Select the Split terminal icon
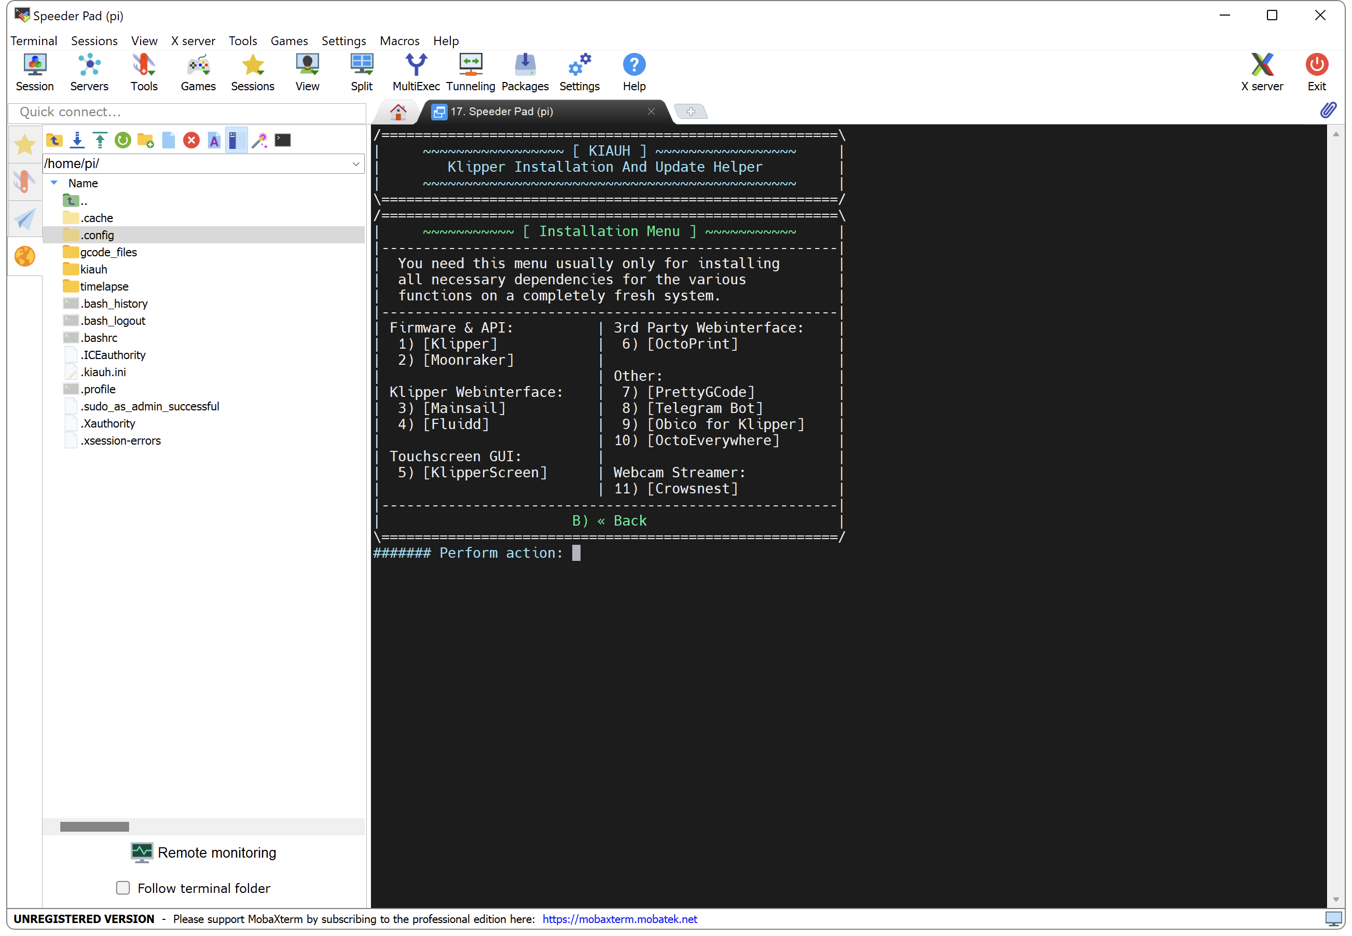The image size is (1352, 936). coord(362,73)
